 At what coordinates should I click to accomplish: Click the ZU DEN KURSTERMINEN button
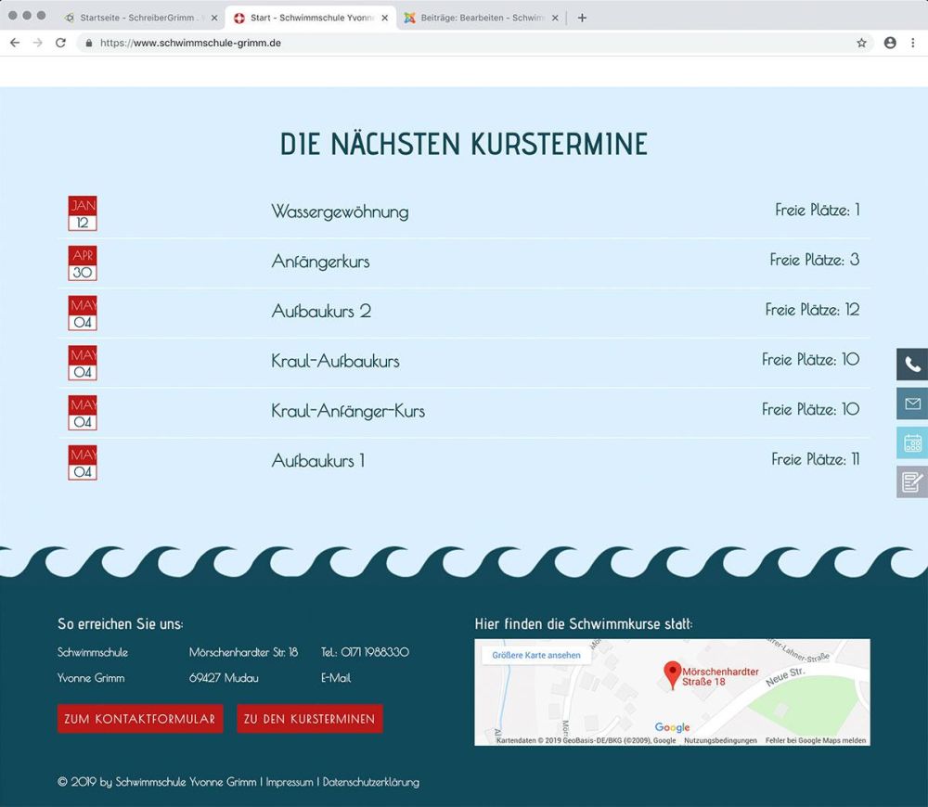point(310,718)
